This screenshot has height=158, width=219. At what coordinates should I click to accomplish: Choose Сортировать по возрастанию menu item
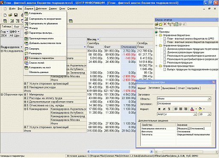[45, 19]
